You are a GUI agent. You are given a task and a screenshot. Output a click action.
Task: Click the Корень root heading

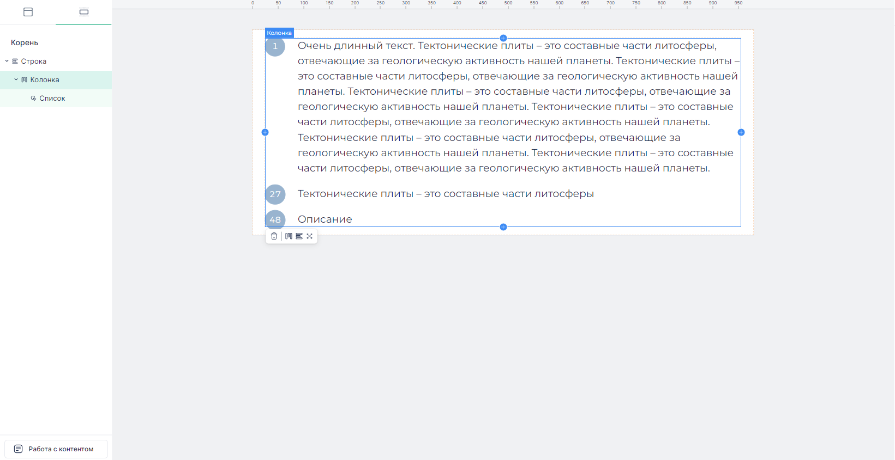tap(25, 42)
